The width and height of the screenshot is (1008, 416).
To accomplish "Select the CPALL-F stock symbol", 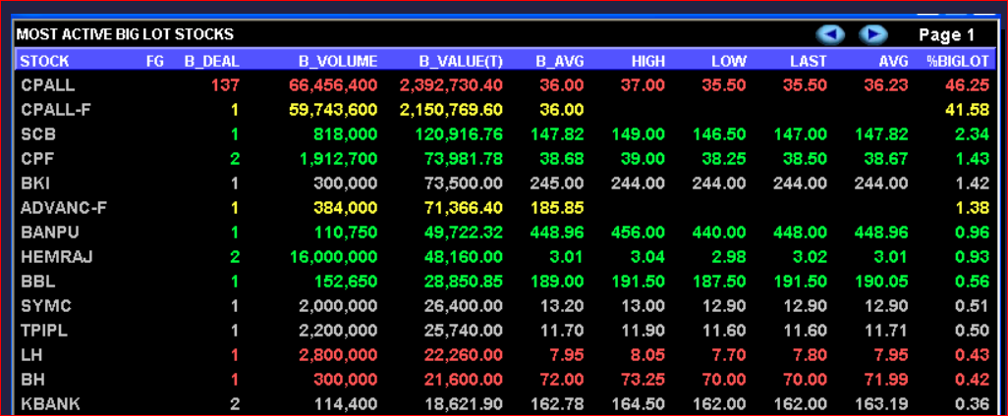I will pos(56,110).
